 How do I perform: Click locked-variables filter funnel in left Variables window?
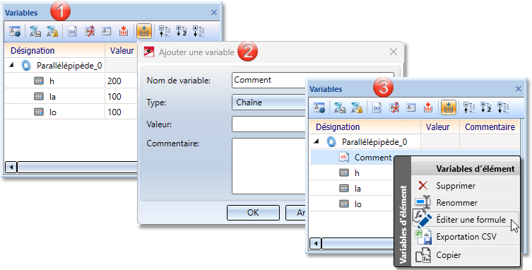click(52, 31)
